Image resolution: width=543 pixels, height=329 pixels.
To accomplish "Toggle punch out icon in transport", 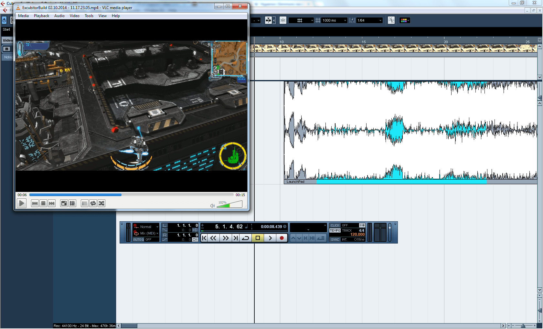I will 165,240.
